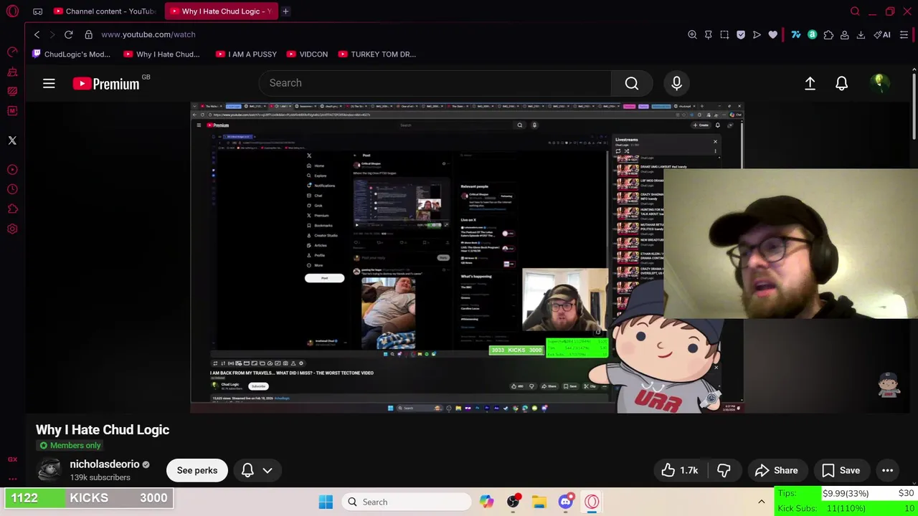This screenshot has width=918, height=516.
Task: Open Downloads arrow icon
Action: tap(861, 34)
